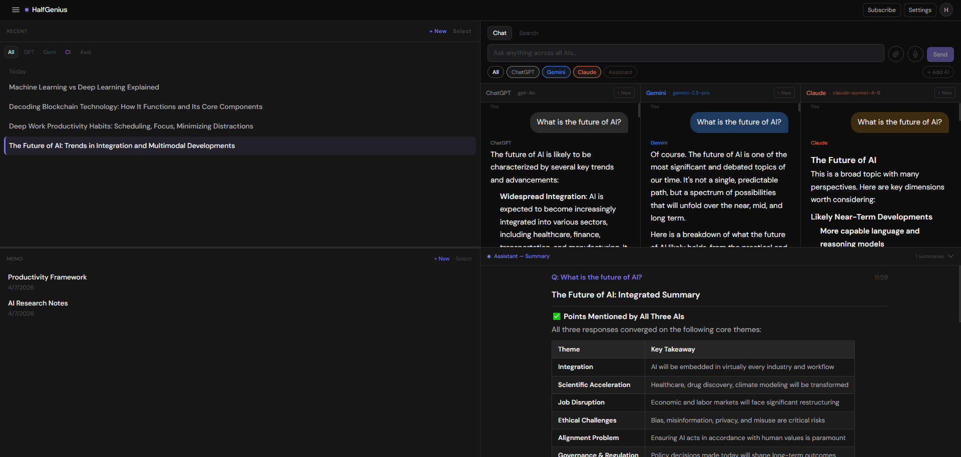Image resolution: width=961 pixels, height=457 pixels.
Task: Create new memo with + New
Action: pos(442,258)
